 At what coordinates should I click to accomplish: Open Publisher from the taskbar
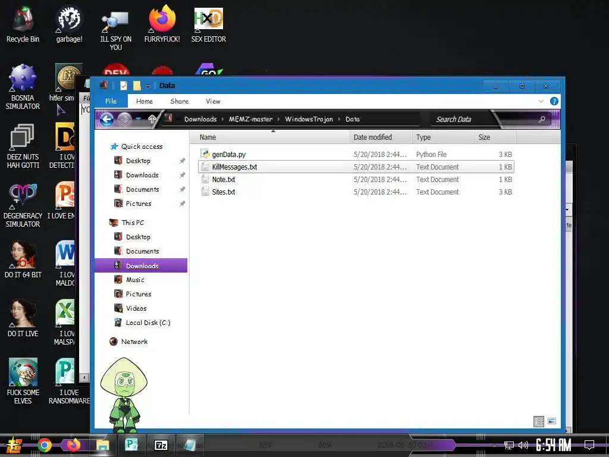(x=131, y=445)
